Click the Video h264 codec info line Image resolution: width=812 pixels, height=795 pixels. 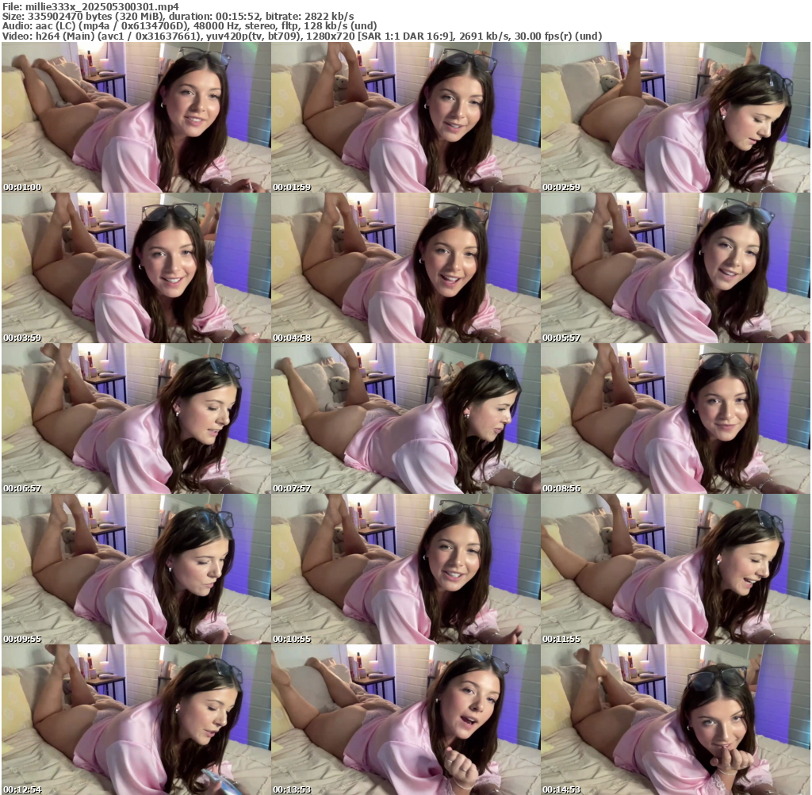(x=302, y=36)
